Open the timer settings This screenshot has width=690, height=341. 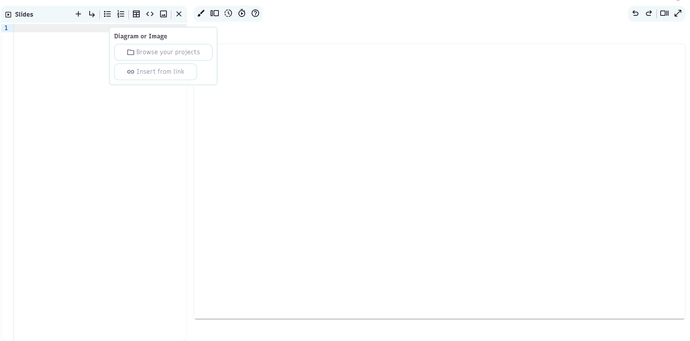[228, 13]
